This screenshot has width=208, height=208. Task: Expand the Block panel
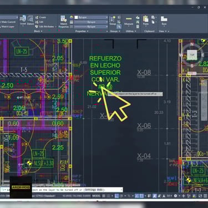coord(38,31)
